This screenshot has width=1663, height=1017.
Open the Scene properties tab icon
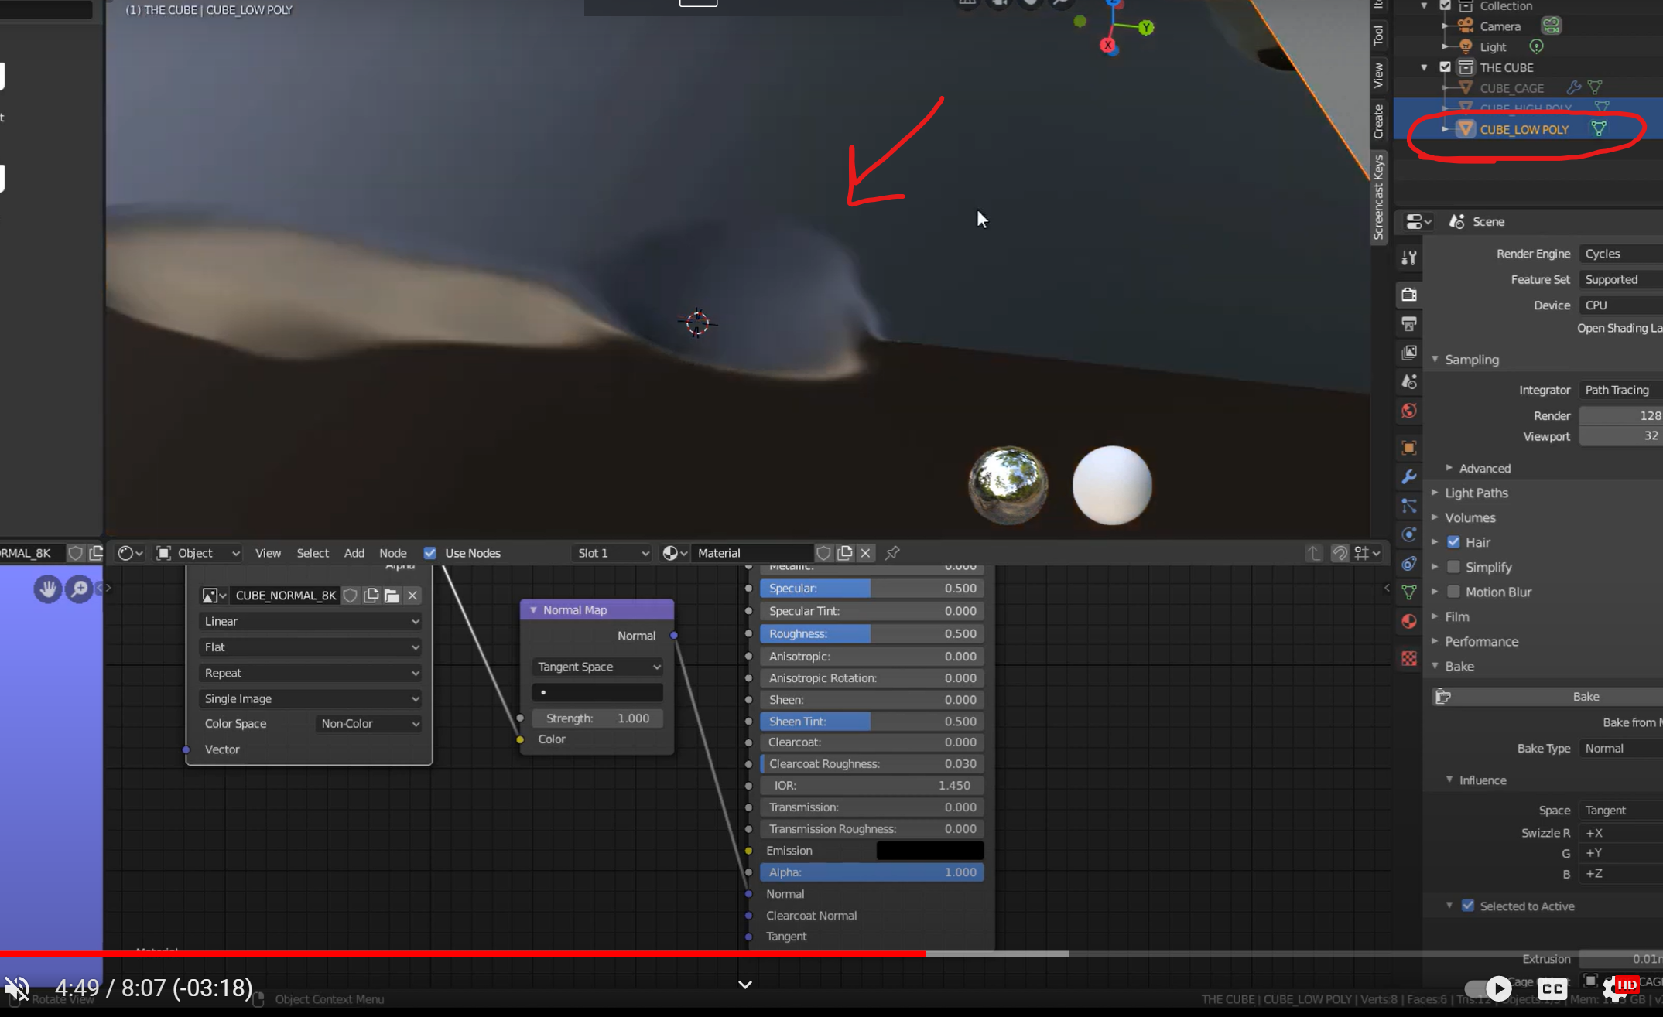[1409, 381]
